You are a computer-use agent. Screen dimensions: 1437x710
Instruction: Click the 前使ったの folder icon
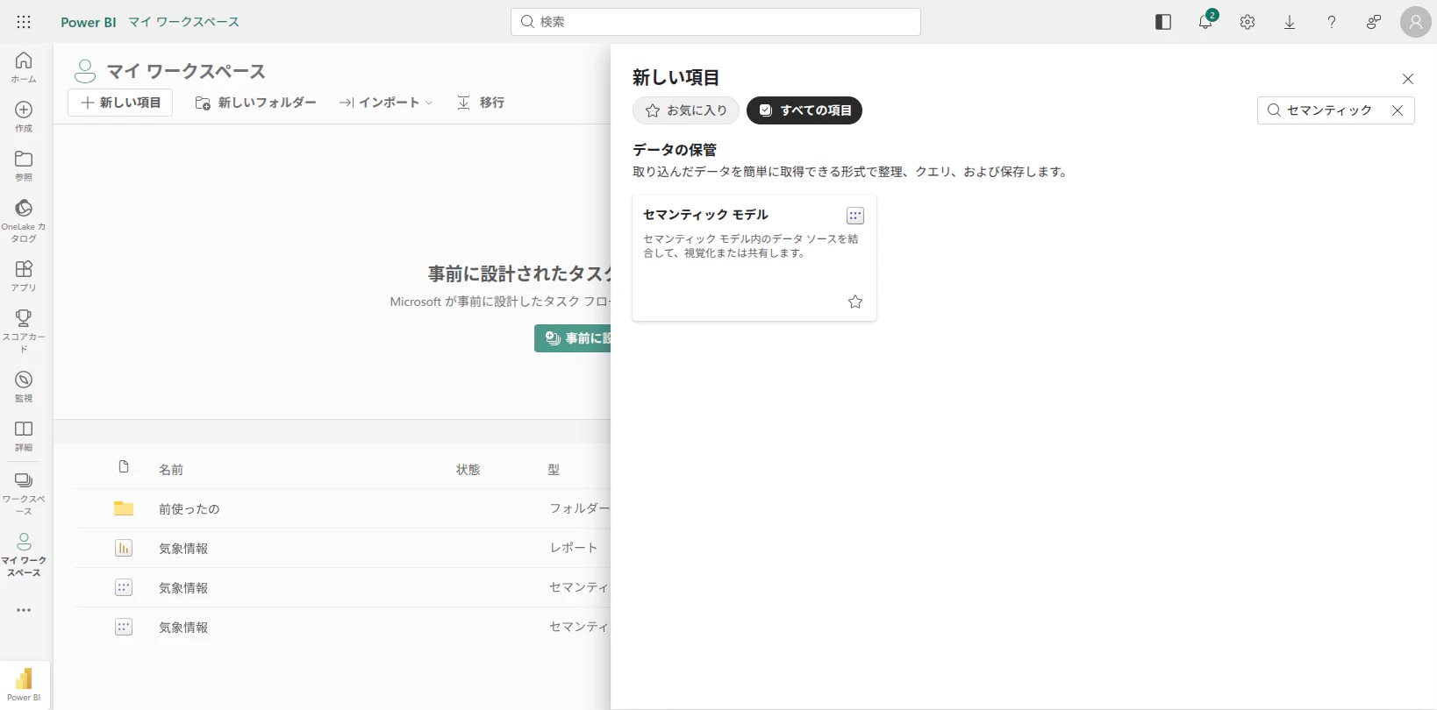(x=124, y=508)
